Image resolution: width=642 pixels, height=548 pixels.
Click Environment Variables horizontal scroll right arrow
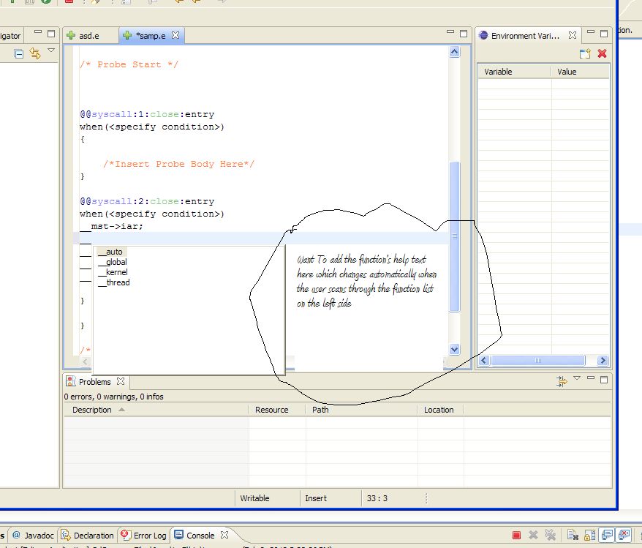point(603,361)
